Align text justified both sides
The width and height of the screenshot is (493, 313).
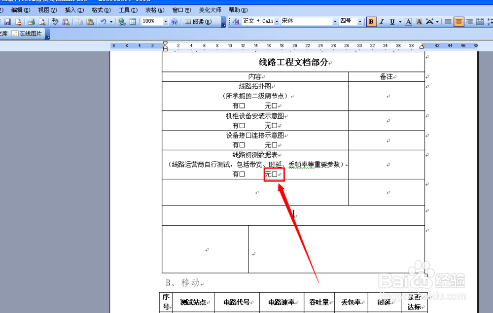point(448,22)
